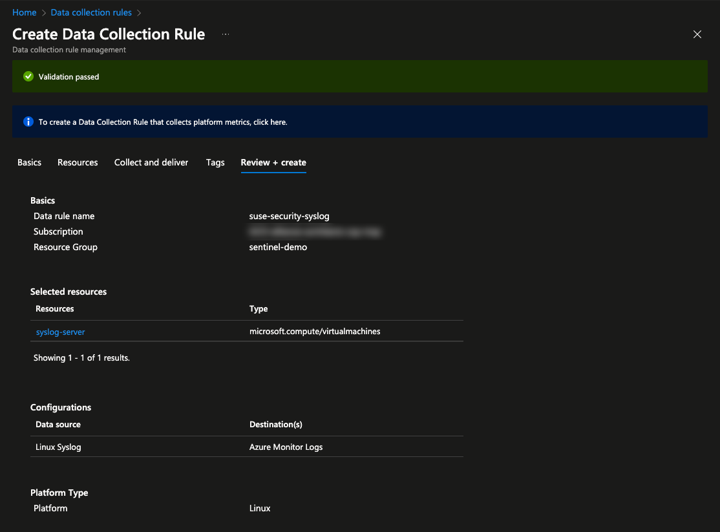
Task: Open Data collection rules from the breadcrumb
Action: [90, 12]
